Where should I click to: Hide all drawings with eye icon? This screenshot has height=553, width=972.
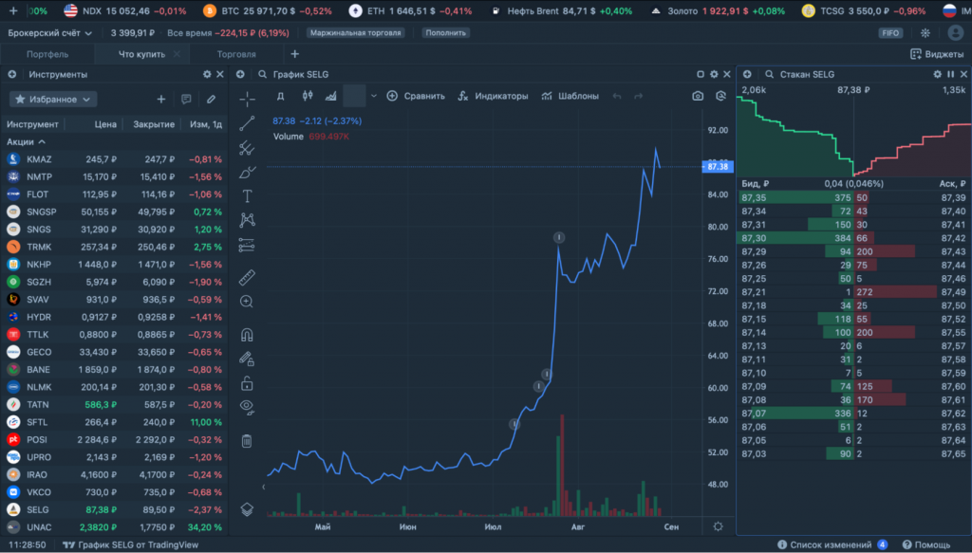[x=247, y=407]
